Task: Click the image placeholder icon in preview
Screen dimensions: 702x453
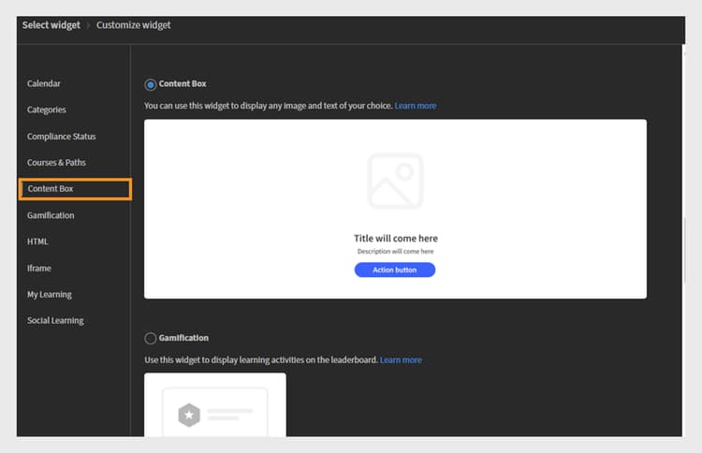Action: (x=395, y=182)
